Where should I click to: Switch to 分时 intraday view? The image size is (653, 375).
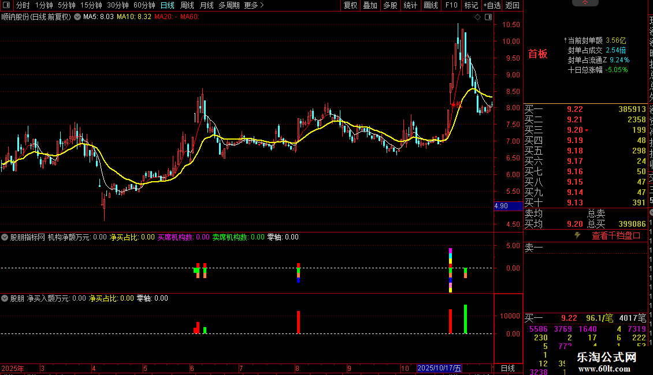pos(23,5)
